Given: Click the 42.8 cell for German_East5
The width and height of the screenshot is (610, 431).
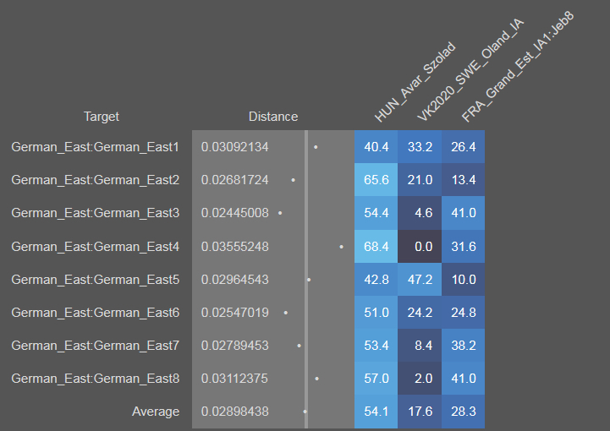Looking at the screenshot, I should coord(376,280).
